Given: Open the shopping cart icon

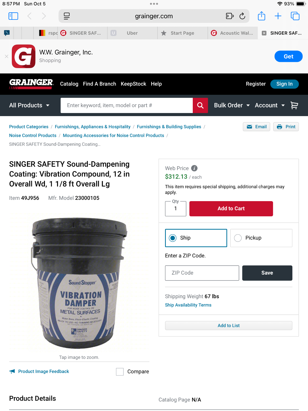Looking at the screenshot, I should (294, 105).
